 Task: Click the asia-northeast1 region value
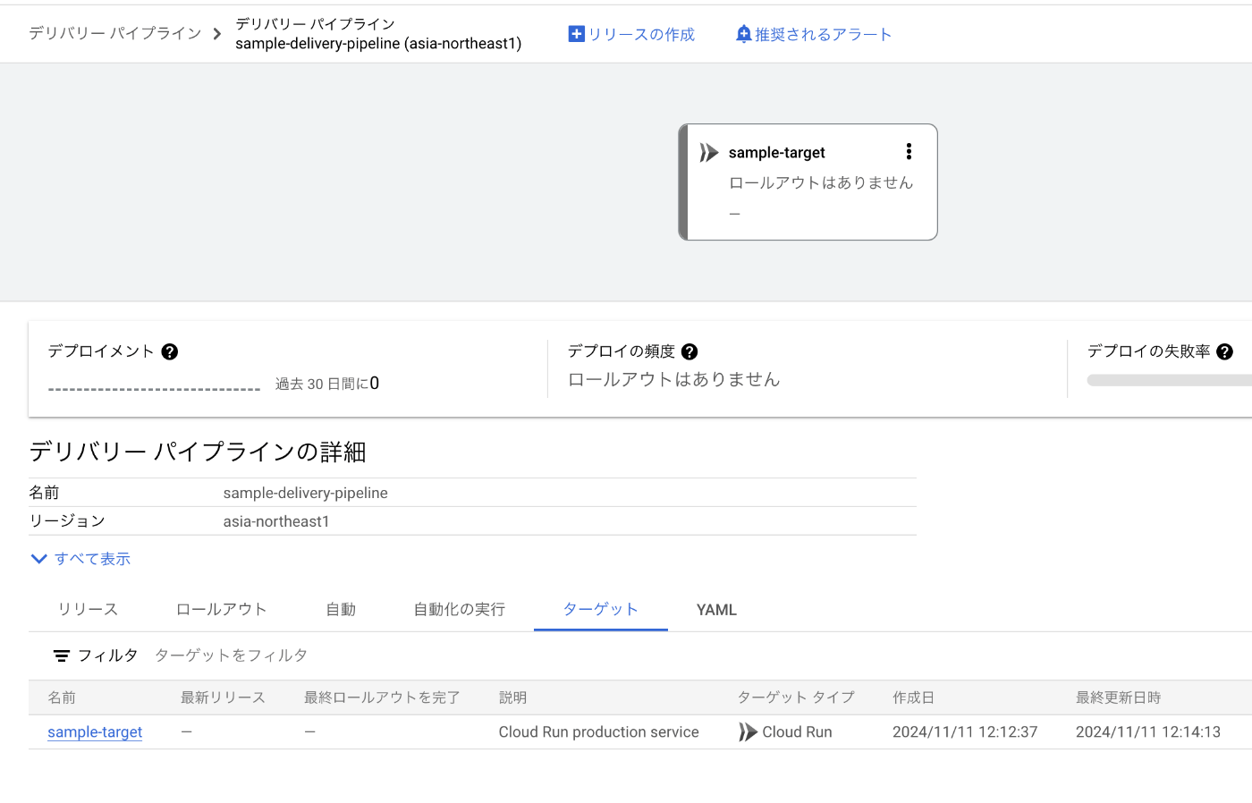click(x=276, y=521)
